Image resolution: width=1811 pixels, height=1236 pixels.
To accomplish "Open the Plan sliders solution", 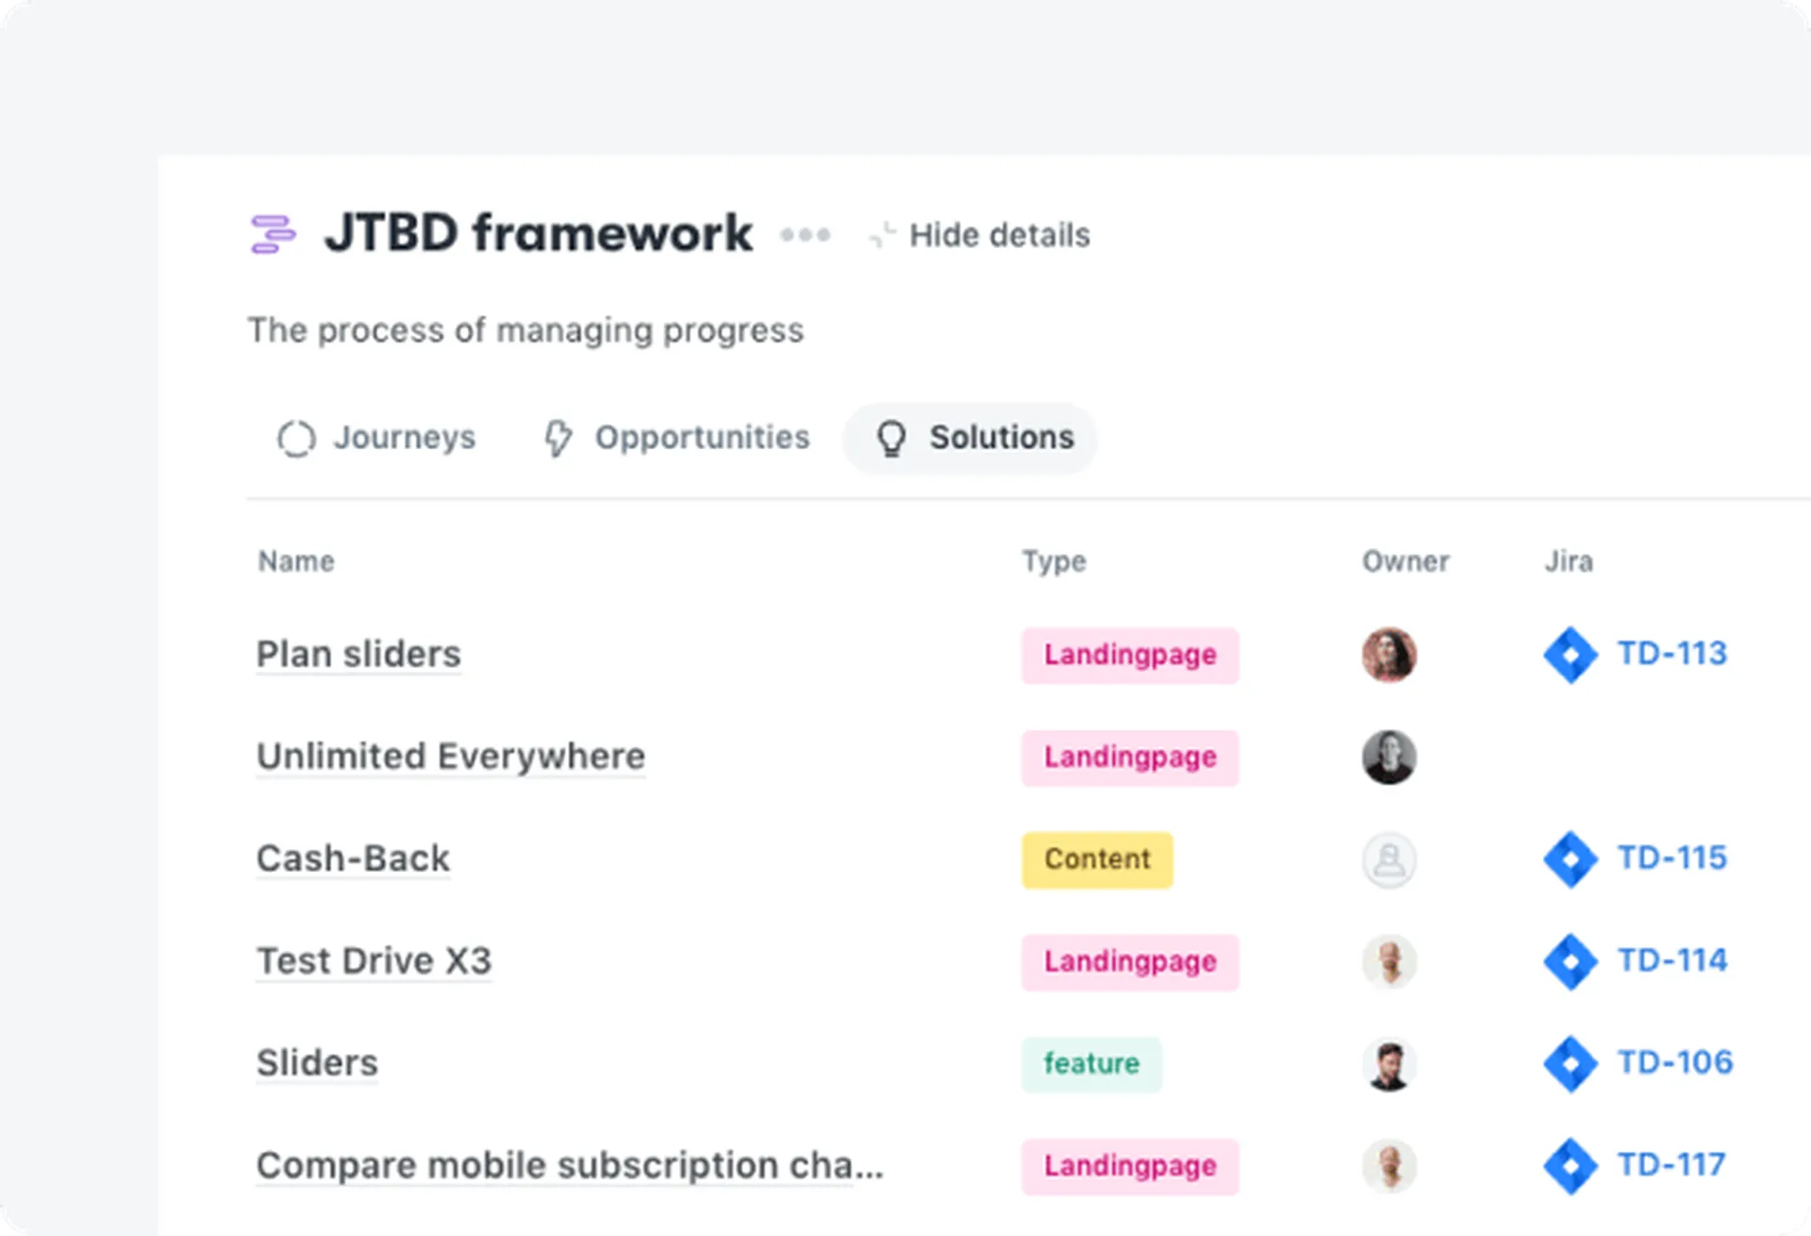I will pos(358,655).
